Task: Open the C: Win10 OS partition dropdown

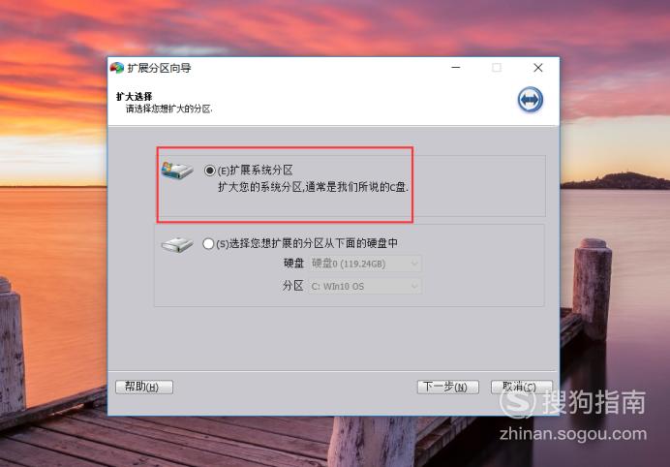Action: [365, 286]
